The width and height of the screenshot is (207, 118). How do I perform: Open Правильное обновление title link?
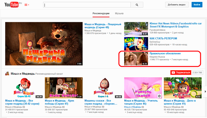point(165,54)
